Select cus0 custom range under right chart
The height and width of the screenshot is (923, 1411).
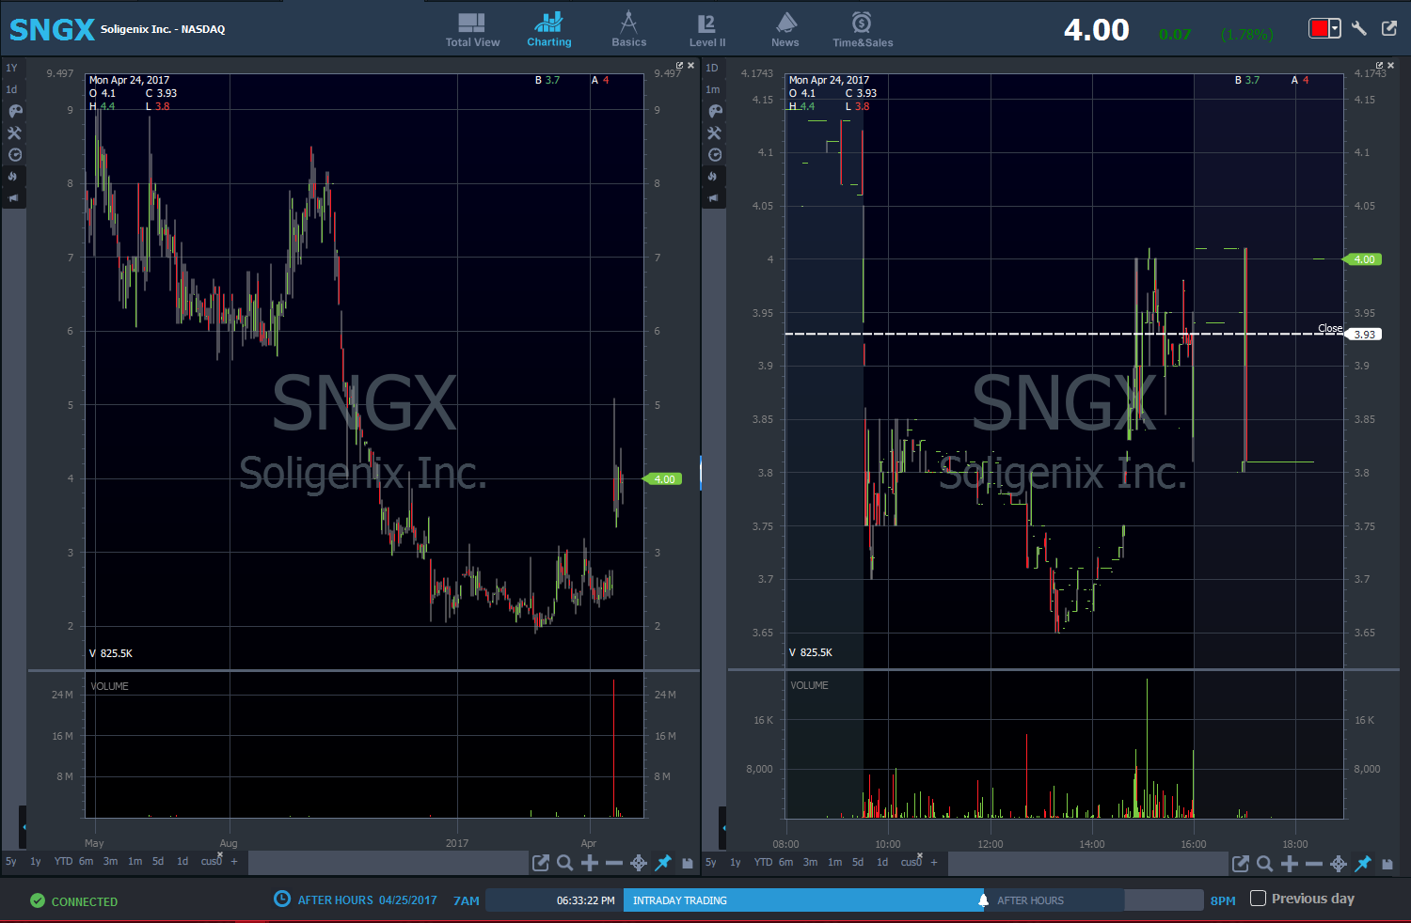coord(912,862)
